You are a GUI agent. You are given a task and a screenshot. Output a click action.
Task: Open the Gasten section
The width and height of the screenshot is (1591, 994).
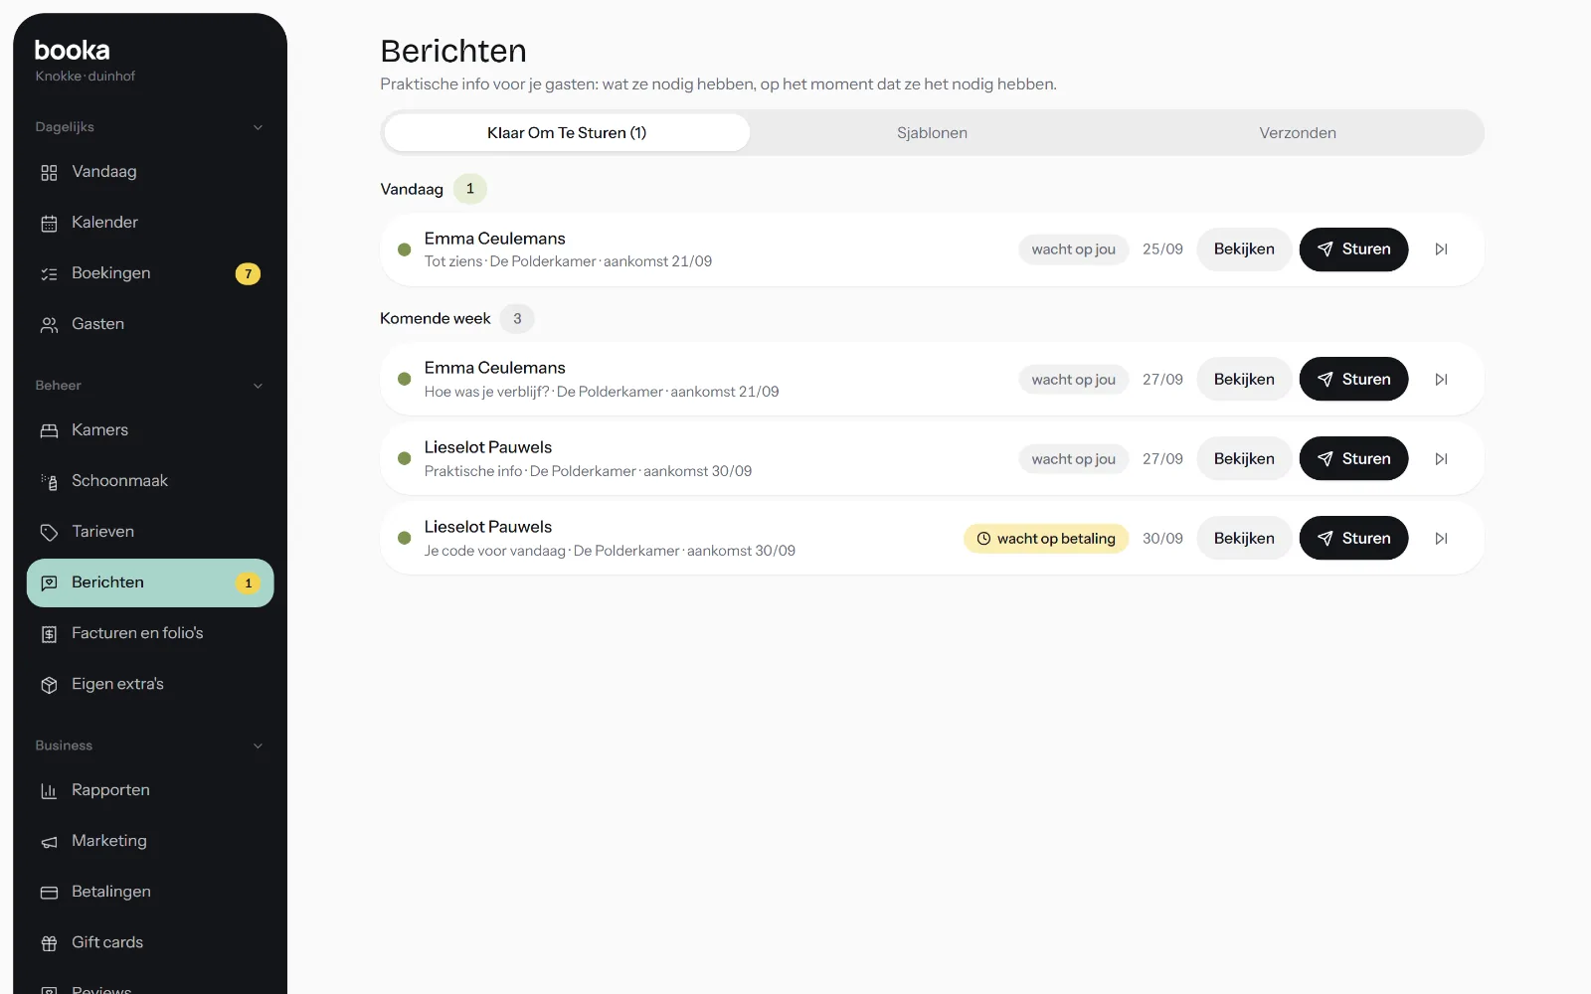(150, 324)
